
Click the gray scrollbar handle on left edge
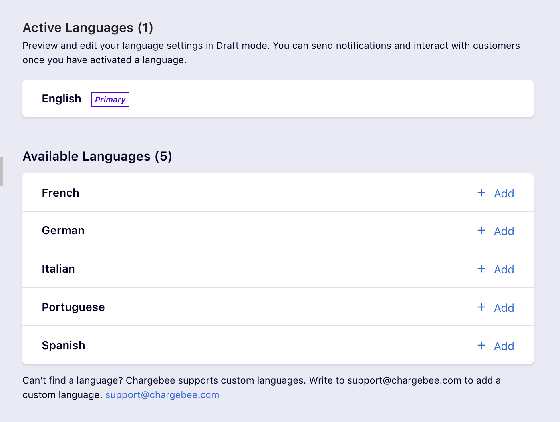(x=2, y=171)
